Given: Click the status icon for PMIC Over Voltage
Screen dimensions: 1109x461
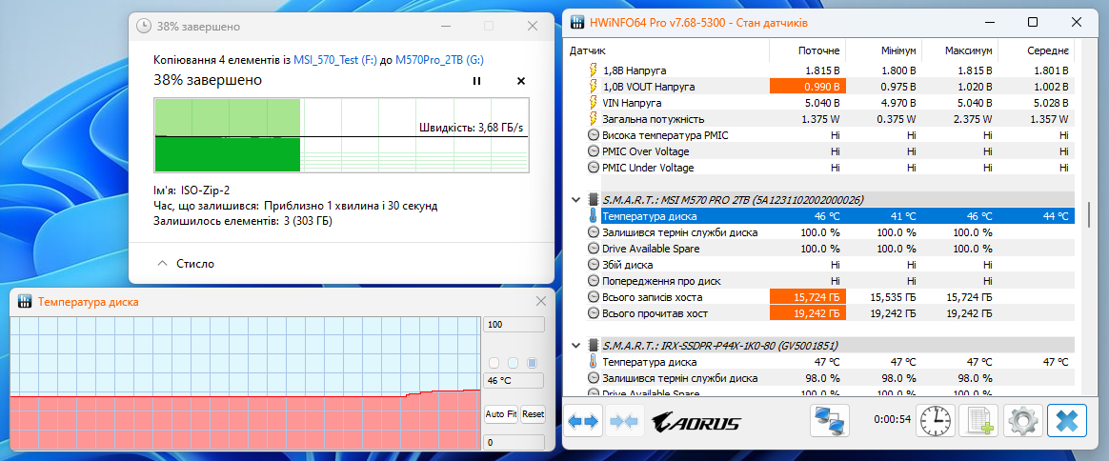Looking at the screenshot, I should point(594,151).
